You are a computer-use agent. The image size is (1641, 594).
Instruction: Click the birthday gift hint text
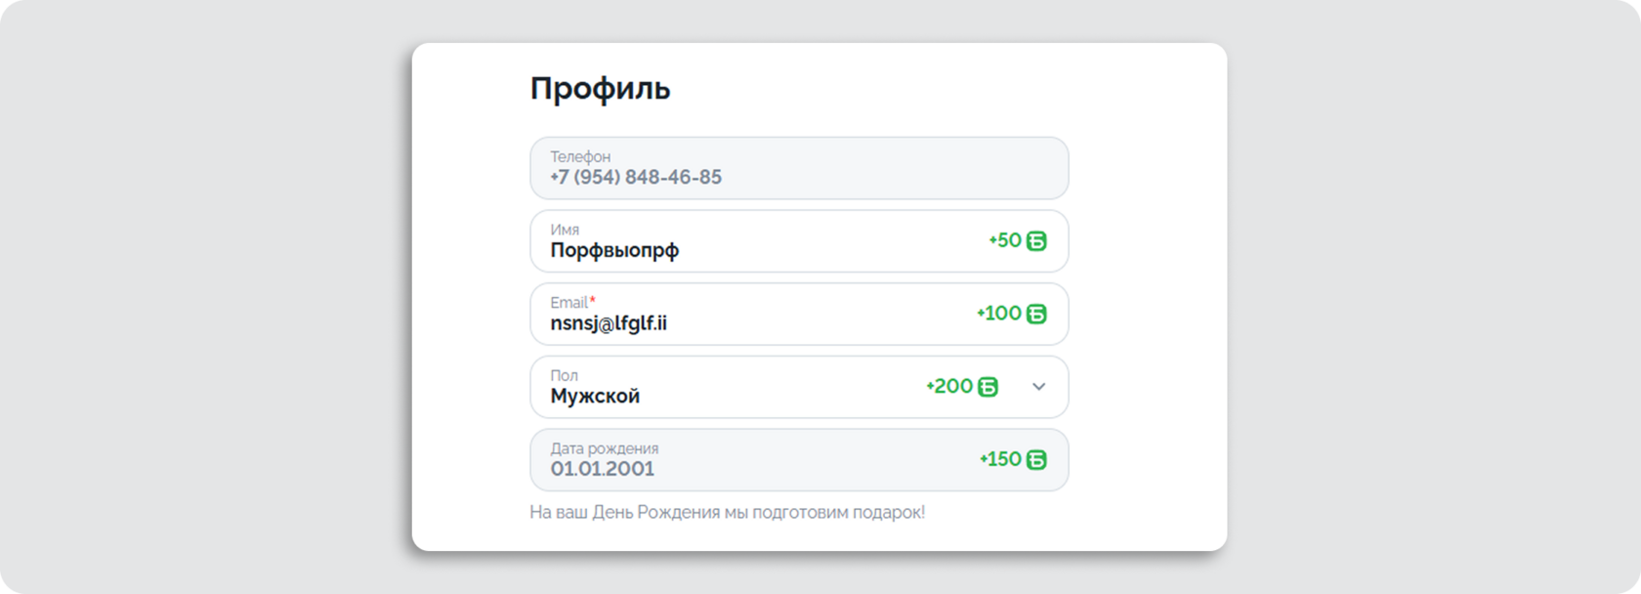tap(727, 512)
